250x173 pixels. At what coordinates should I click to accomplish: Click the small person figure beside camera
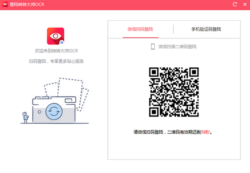coord(25,117)
